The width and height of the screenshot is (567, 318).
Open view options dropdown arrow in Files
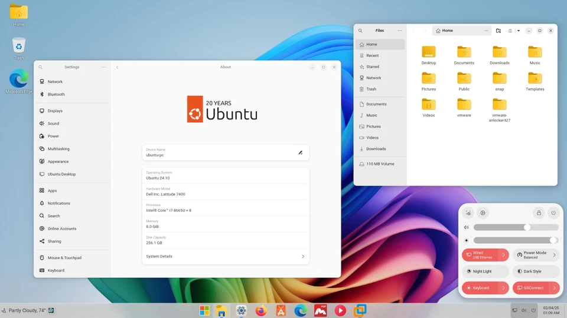coord(519,31)
